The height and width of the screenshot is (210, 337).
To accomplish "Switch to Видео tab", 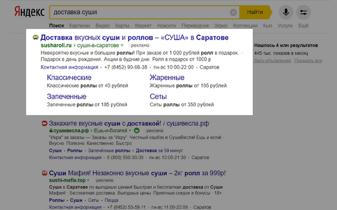I will (x=102, y=26).
